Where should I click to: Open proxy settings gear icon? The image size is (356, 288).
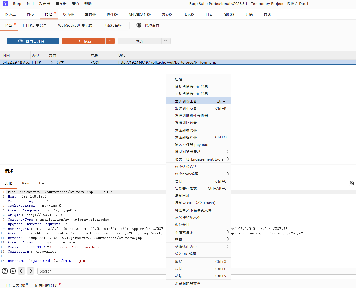(139, 25)
